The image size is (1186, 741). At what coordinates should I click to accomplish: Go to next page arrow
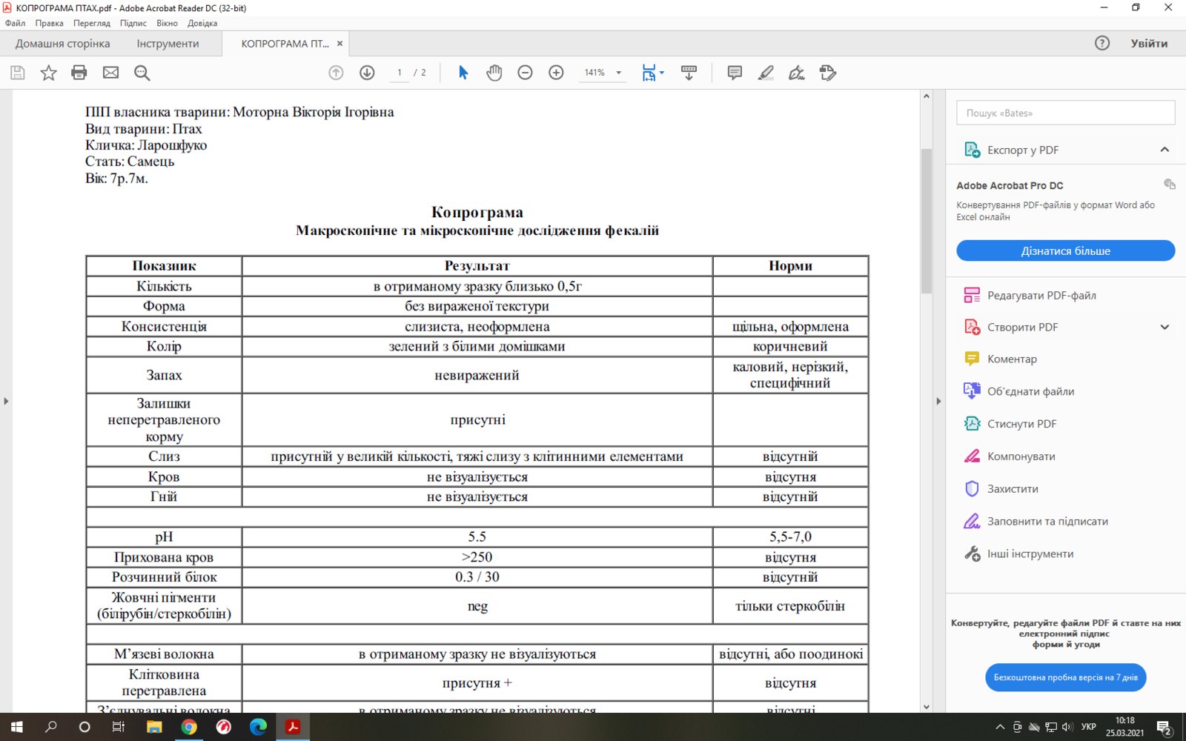(367, 73)
